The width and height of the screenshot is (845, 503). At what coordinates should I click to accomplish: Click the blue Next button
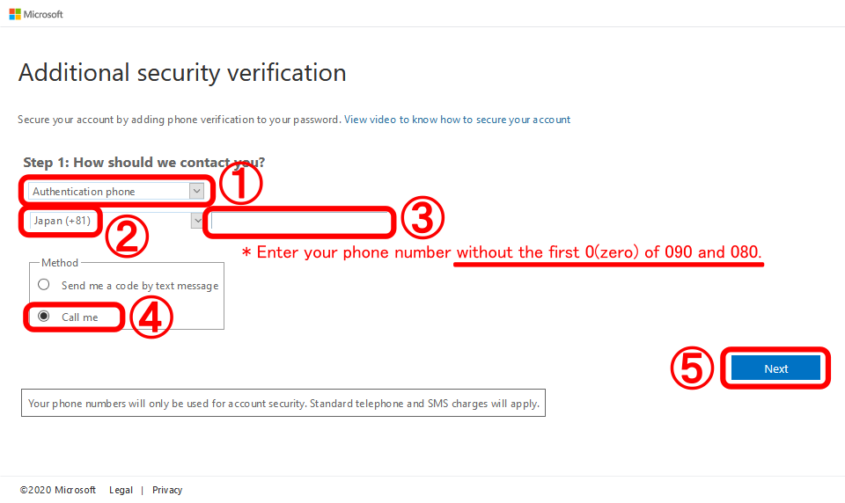775,368
